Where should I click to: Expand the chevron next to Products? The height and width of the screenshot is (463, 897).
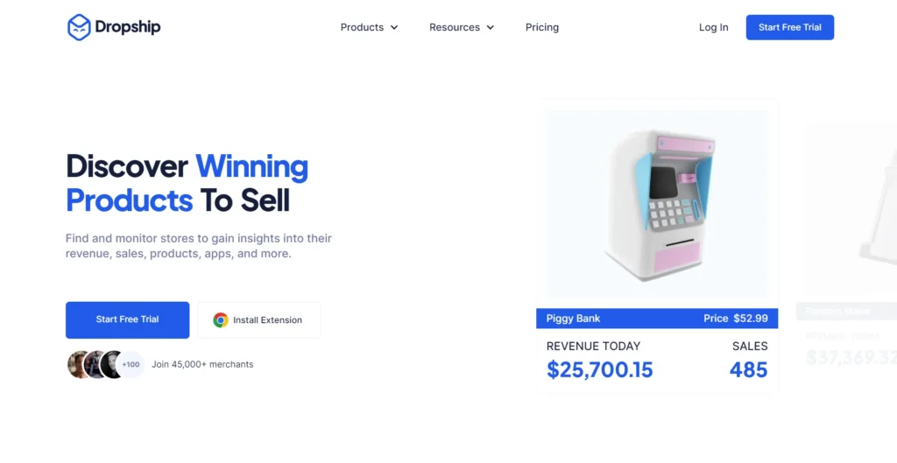(394, 28)
